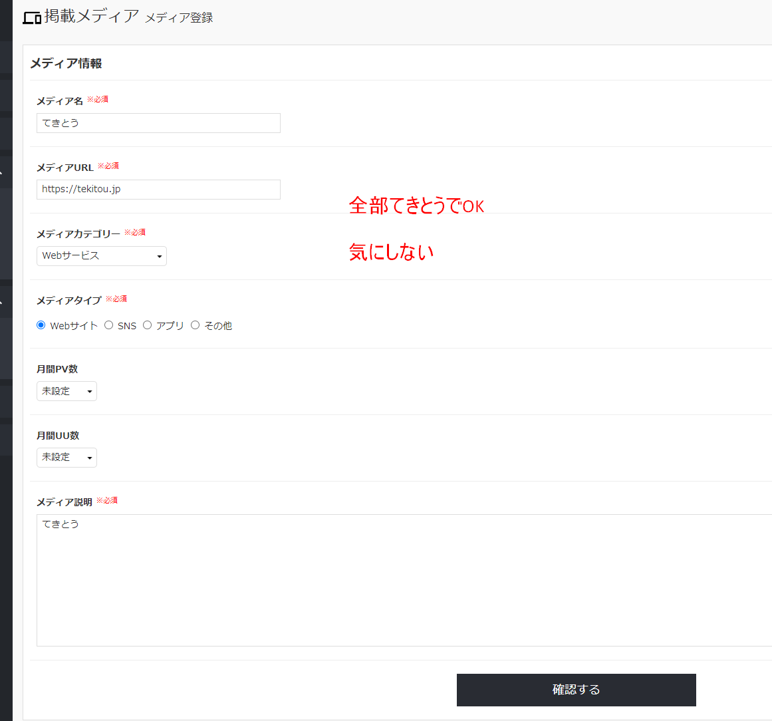
Task: Click the メディア登録 subtitle text
Action: pos(179,18)
